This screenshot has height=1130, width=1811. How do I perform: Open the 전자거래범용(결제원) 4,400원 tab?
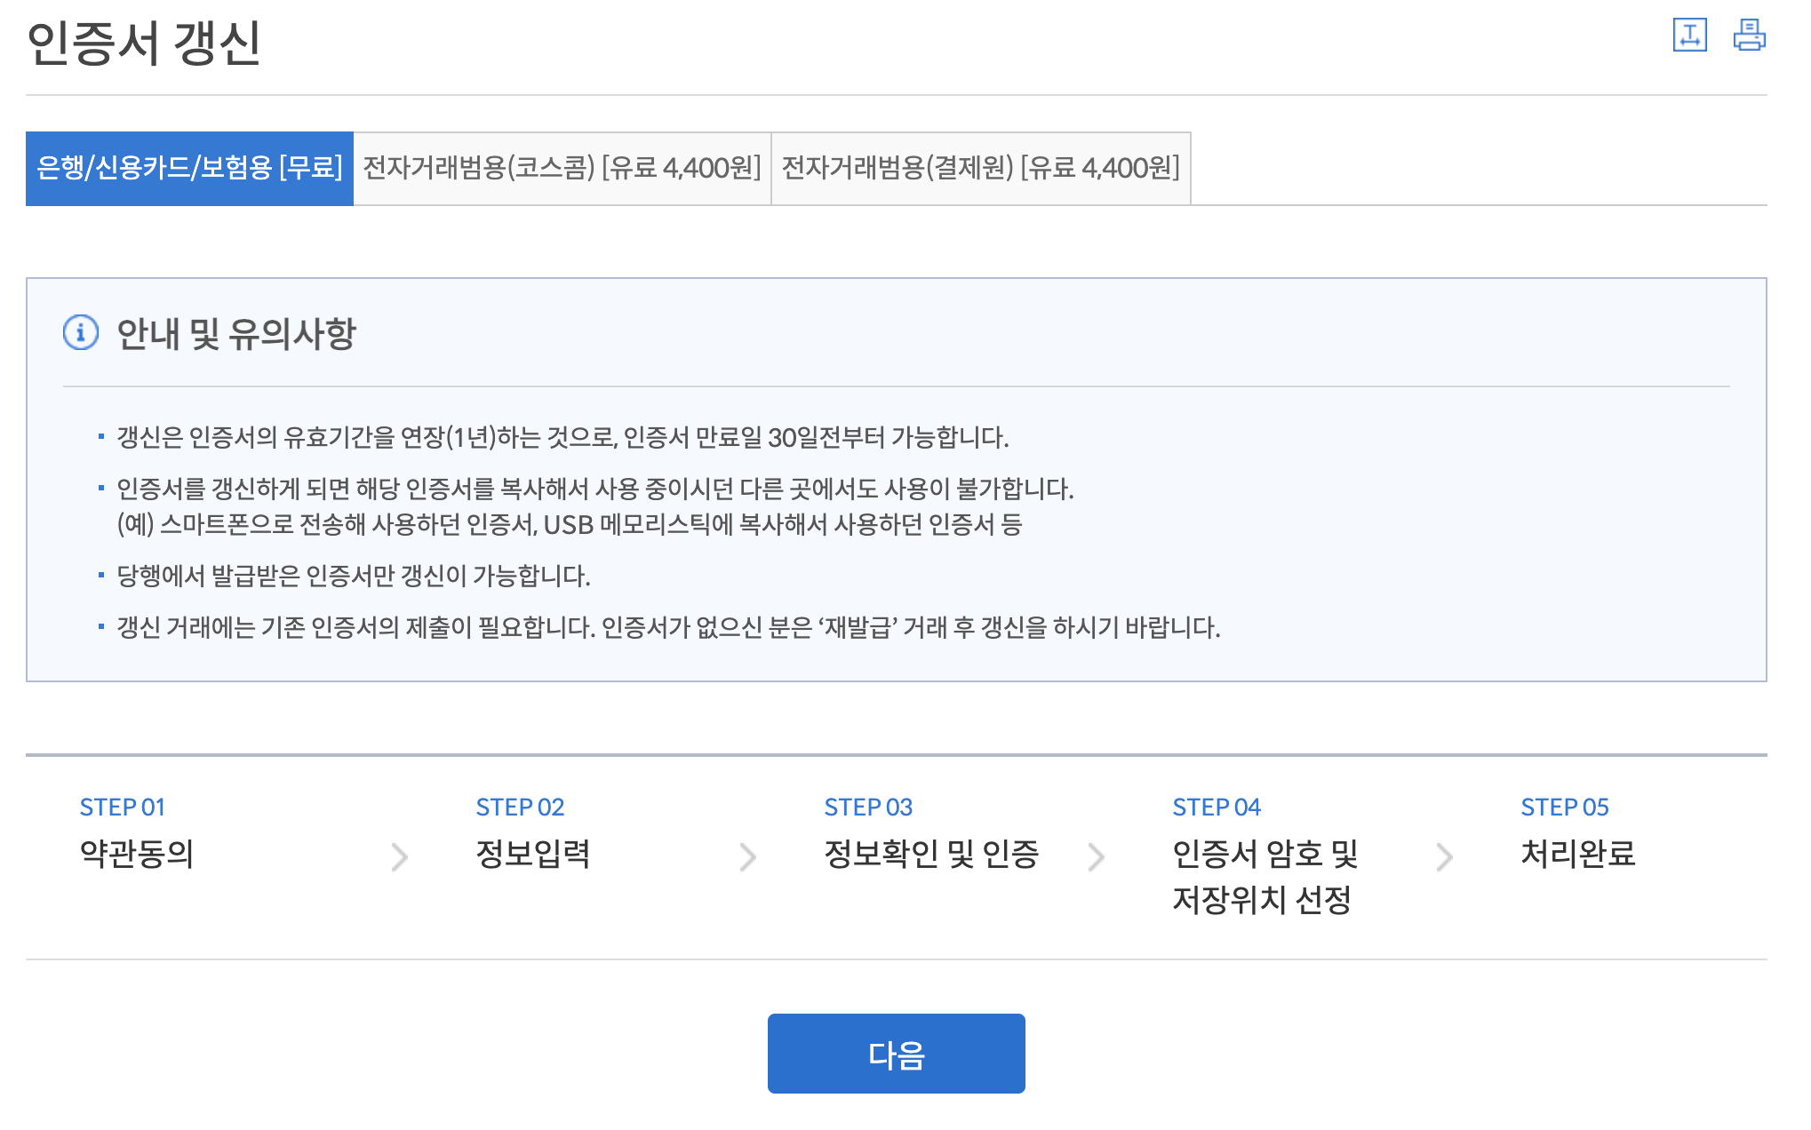tap(980, 168)
